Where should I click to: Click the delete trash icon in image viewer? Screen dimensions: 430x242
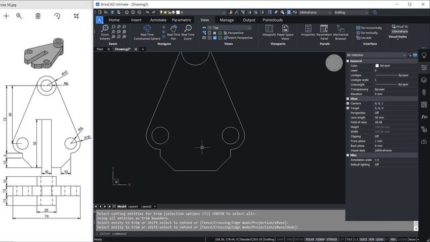coord(38,16)
